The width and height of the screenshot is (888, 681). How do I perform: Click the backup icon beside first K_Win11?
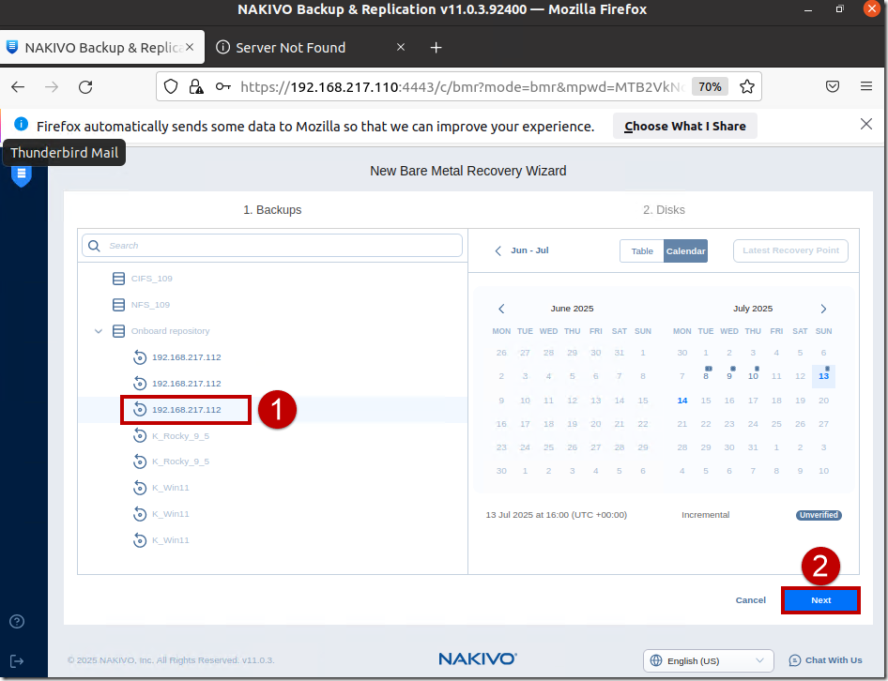(140, 488)
